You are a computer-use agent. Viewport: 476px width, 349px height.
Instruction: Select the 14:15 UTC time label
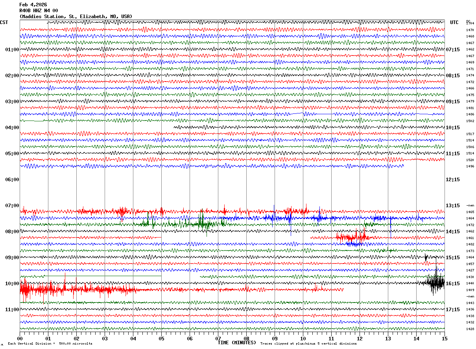click(453, 232)
